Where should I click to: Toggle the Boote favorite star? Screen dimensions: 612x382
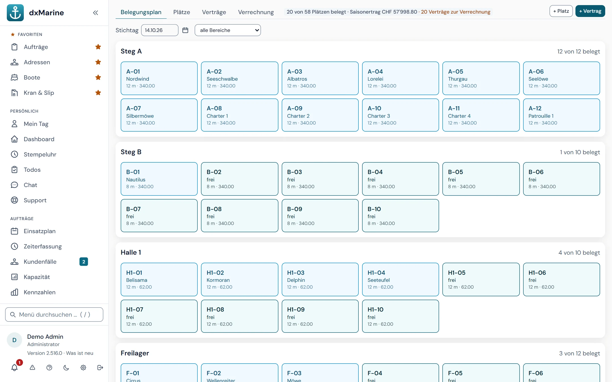[98, 78]
